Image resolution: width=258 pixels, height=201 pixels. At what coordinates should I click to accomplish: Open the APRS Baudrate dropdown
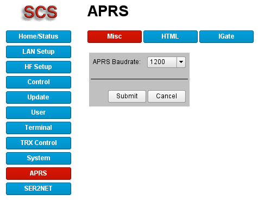[x=166, y=62]
